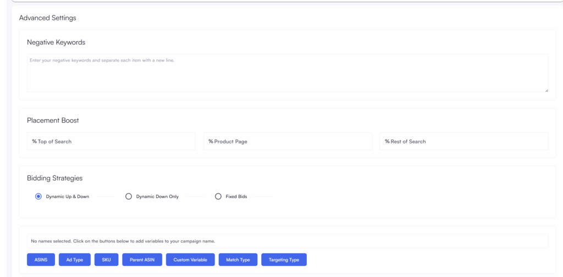
Task: Add a Custom Variable to name
Action: pos(190,259)
